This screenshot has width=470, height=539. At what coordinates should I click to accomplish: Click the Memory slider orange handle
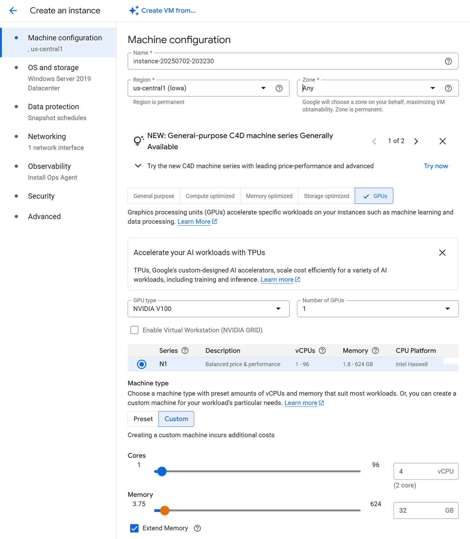click(165, 510)
